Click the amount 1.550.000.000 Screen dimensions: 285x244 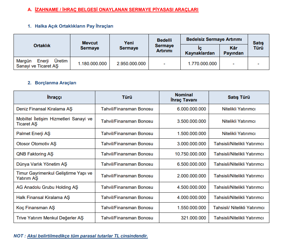[192, 208]
